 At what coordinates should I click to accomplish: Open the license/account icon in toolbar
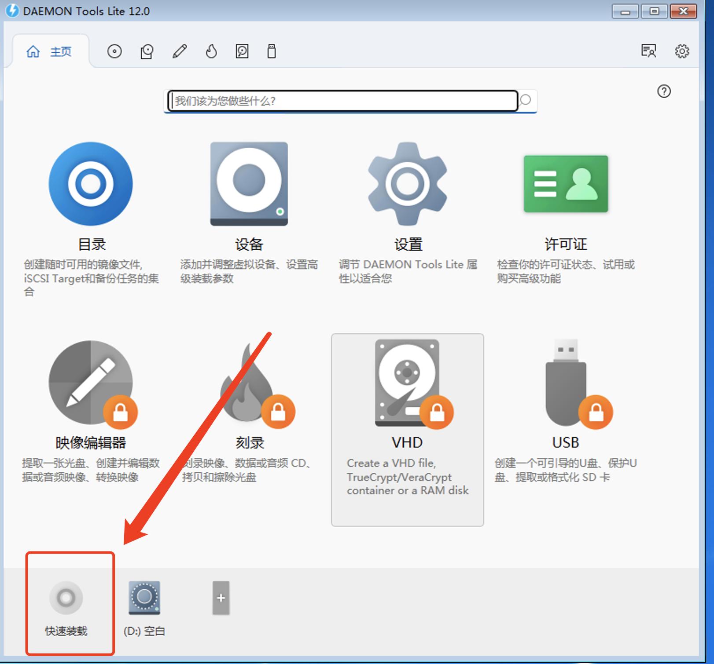click(648, 51)
